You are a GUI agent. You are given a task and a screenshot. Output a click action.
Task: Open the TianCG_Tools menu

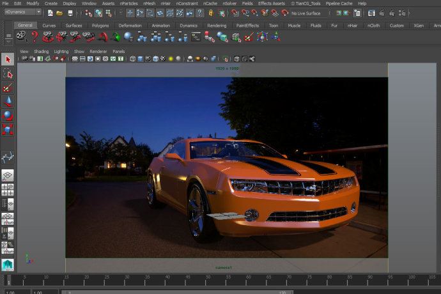click(x=306, y=3)
